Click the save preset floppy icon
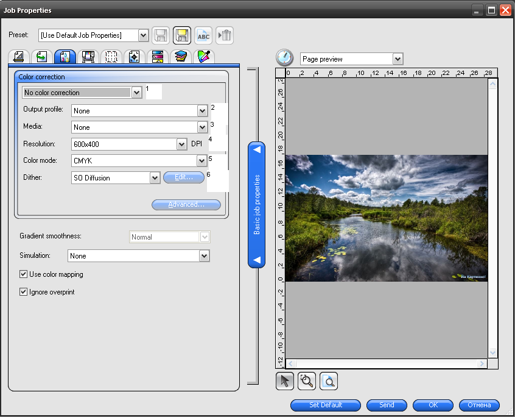 [161, 35]
